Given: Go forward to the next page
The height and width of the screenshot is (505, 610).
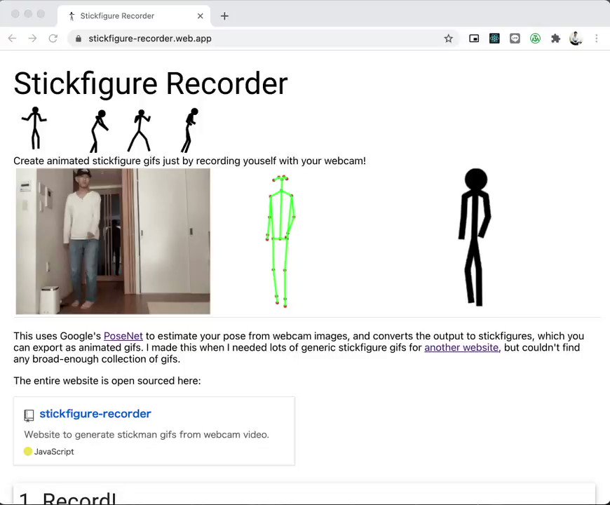Looking at the screenshot, I should pyautogui.click(x=33, y=38).
